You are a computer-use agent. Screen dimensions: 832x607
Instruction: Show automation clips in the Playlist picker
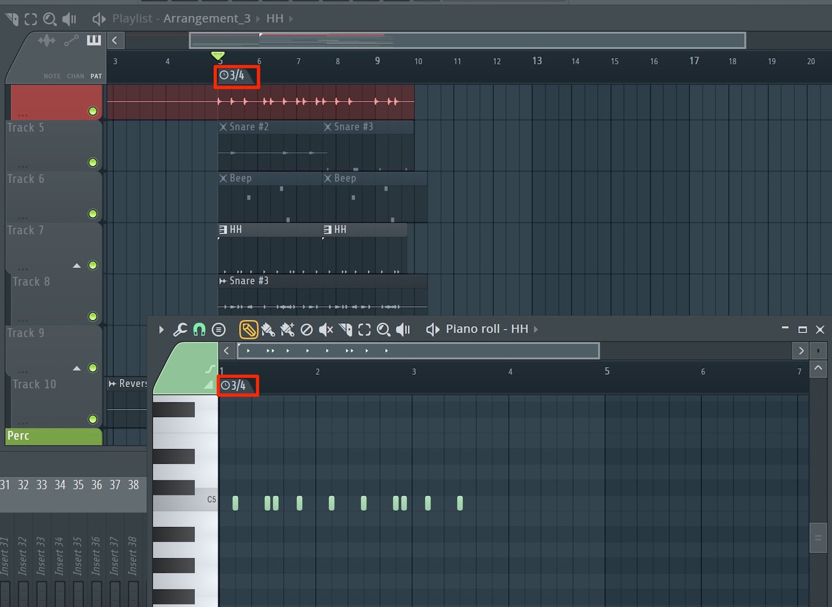click(x=71, y=40)
